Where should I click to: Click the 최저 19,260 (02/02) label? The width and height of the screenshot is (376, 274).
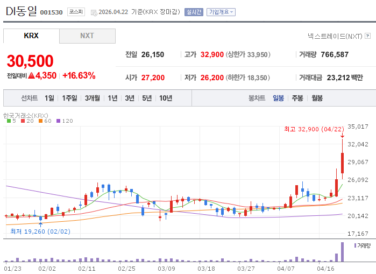pyautogui.click(x=40, y=231)
